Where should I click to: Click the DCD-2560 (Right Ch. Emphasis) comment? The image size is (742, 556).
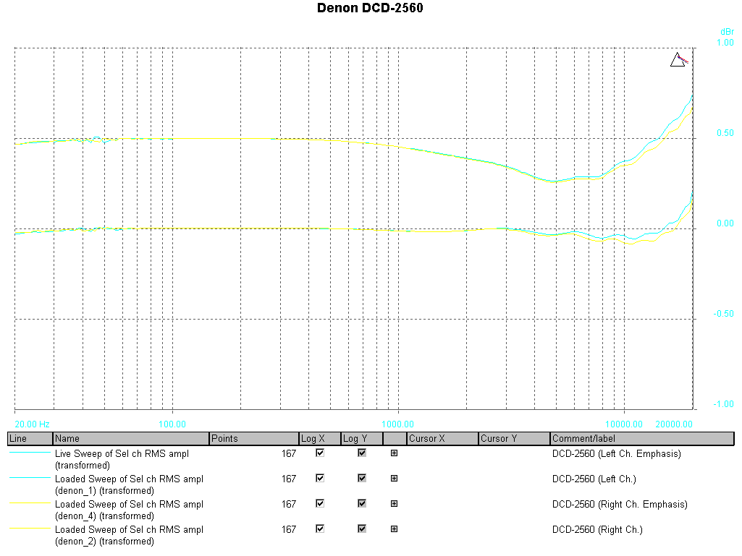pos(620,505)
